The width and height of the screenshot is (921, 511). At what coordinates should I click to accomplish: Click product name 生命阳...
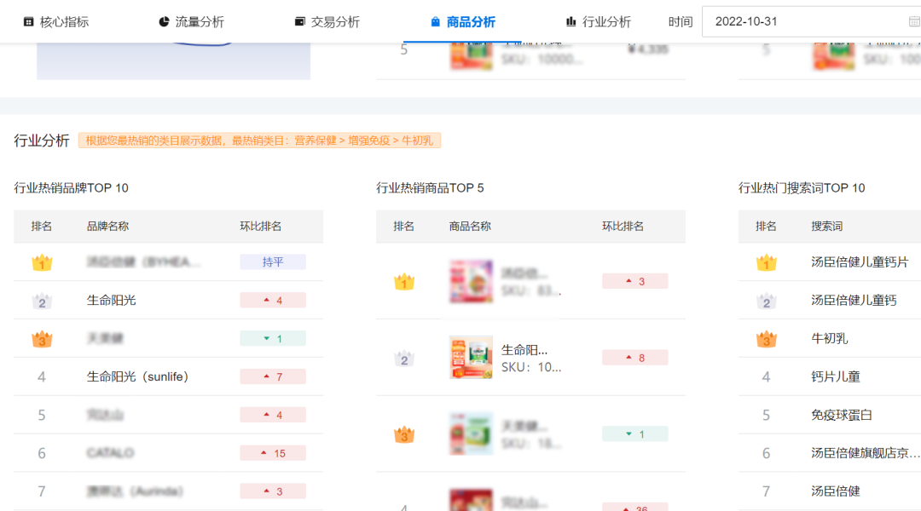pos(524,350)
